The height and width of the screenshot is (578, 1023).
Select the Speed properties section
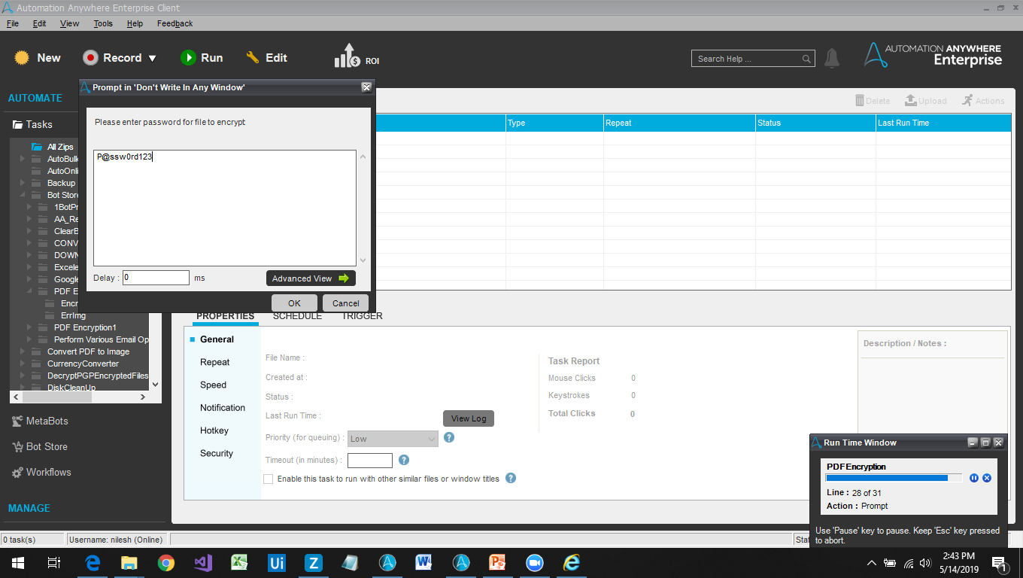coord(213,385)
